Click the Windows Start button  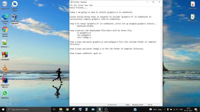pyautogui.click(x=3, y=109)
